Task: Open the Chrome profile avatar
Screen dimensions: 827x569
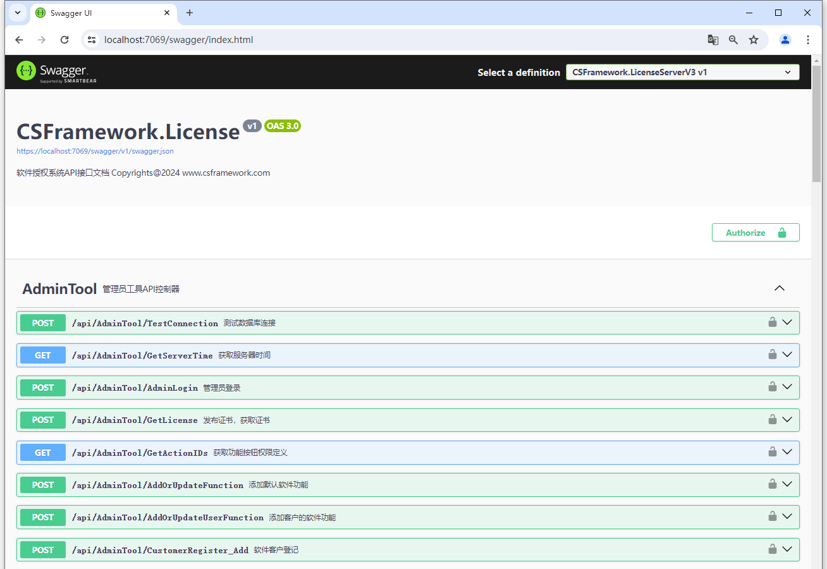Action: coord(785,40)
